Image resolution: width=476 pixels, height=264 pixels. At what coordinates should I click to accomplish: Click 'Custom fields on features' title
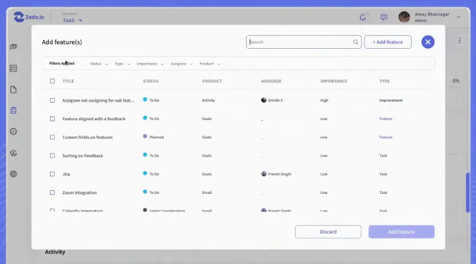(x=88, y=137)
